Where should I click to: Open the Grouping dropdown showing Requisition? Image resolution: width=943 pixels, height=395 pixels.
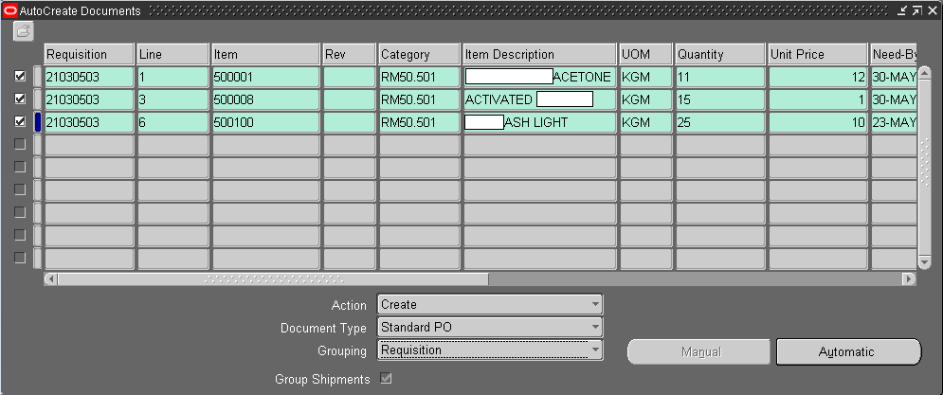coord(490,350)
